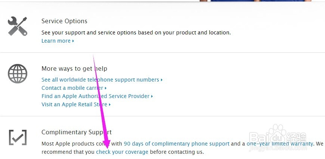The image size is (325, 159).
Task: Open the one-year limited warranty link
Action: click(x=279, y=144)
